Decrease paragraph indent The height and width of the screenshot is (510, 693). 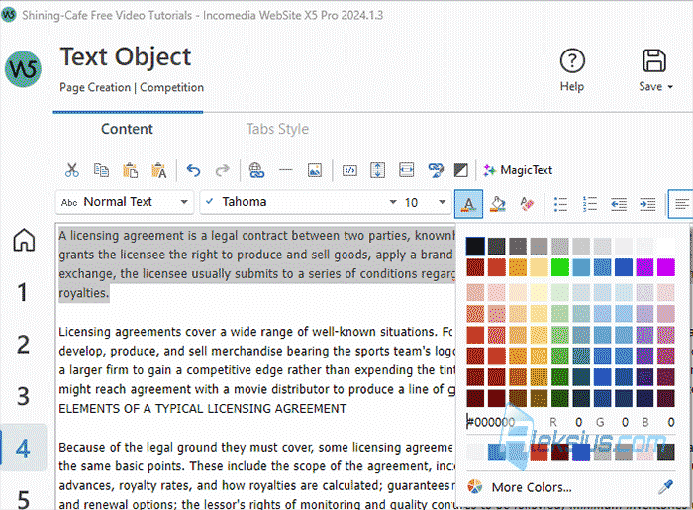click(619, 204)
